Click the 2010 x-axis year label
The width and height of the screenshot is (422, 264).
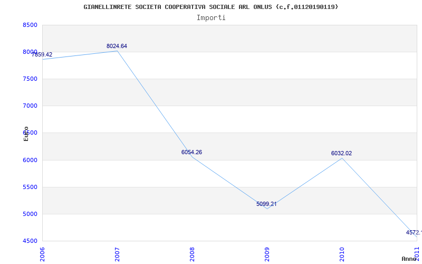coord(342,254)
